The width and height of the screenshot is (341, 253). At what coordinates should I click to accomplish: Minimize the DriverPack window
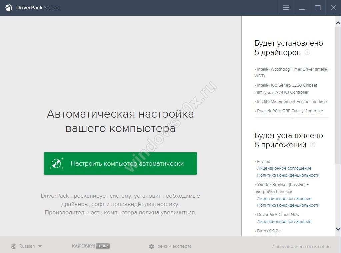coord(302,8)
